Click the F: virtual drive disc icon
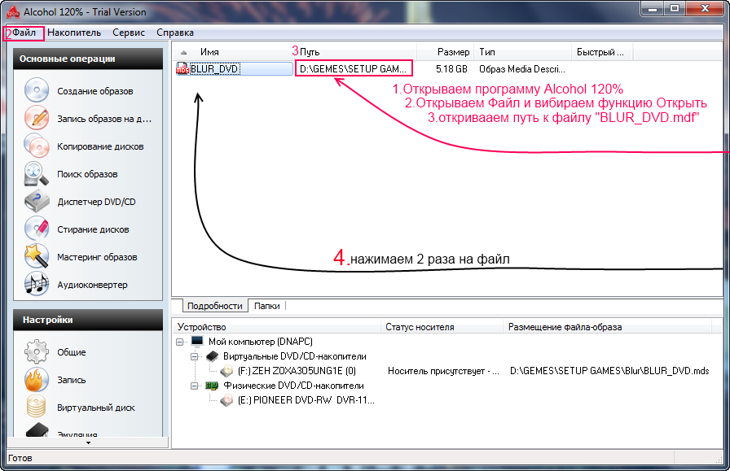Screen dimensions: 730x471 click(226, 371)
